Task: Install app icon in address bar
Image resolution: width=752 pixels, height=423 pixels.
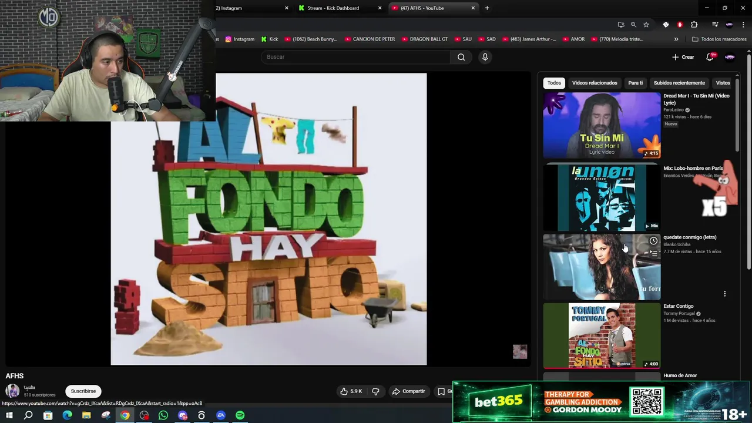Action: (621, 25)
